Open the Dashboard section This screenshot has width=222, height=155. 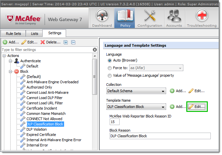coord(102,18)
